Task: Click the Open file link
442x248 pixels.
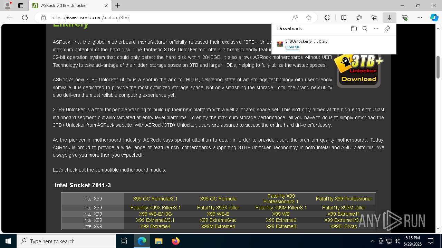Action: coord(292,47)
